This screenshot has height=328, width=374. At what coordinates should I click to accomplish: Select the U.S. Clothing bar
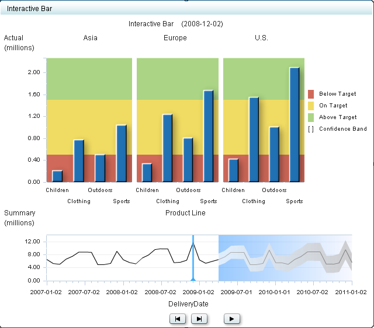(x=253, y=139)
